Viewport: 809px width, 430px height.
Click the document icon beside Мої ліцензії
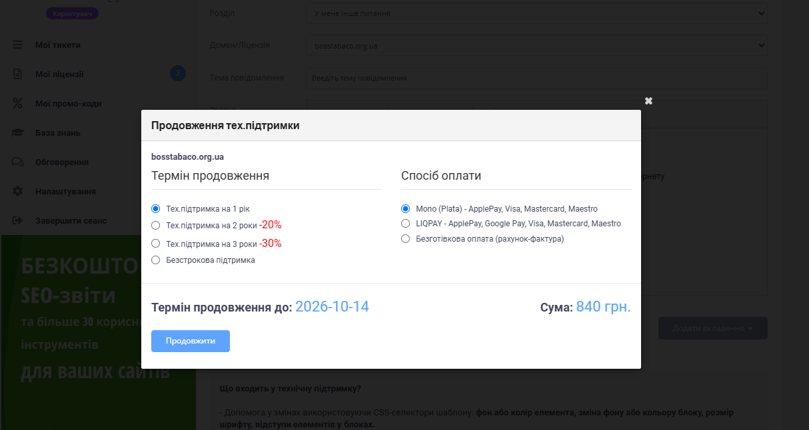point(18,75)
